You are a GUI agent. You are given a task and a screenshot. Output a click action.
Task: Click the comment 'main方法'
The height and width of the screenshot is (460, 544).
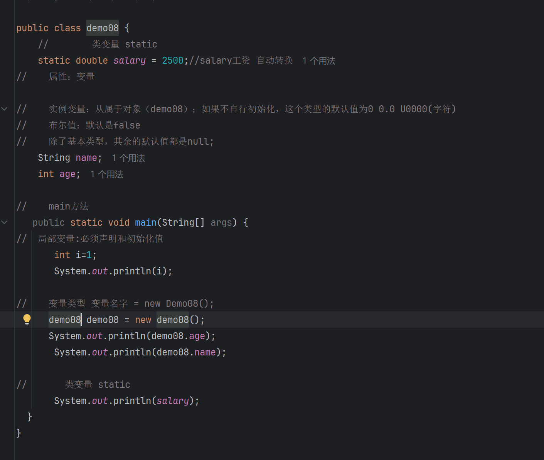pos(69,206)
